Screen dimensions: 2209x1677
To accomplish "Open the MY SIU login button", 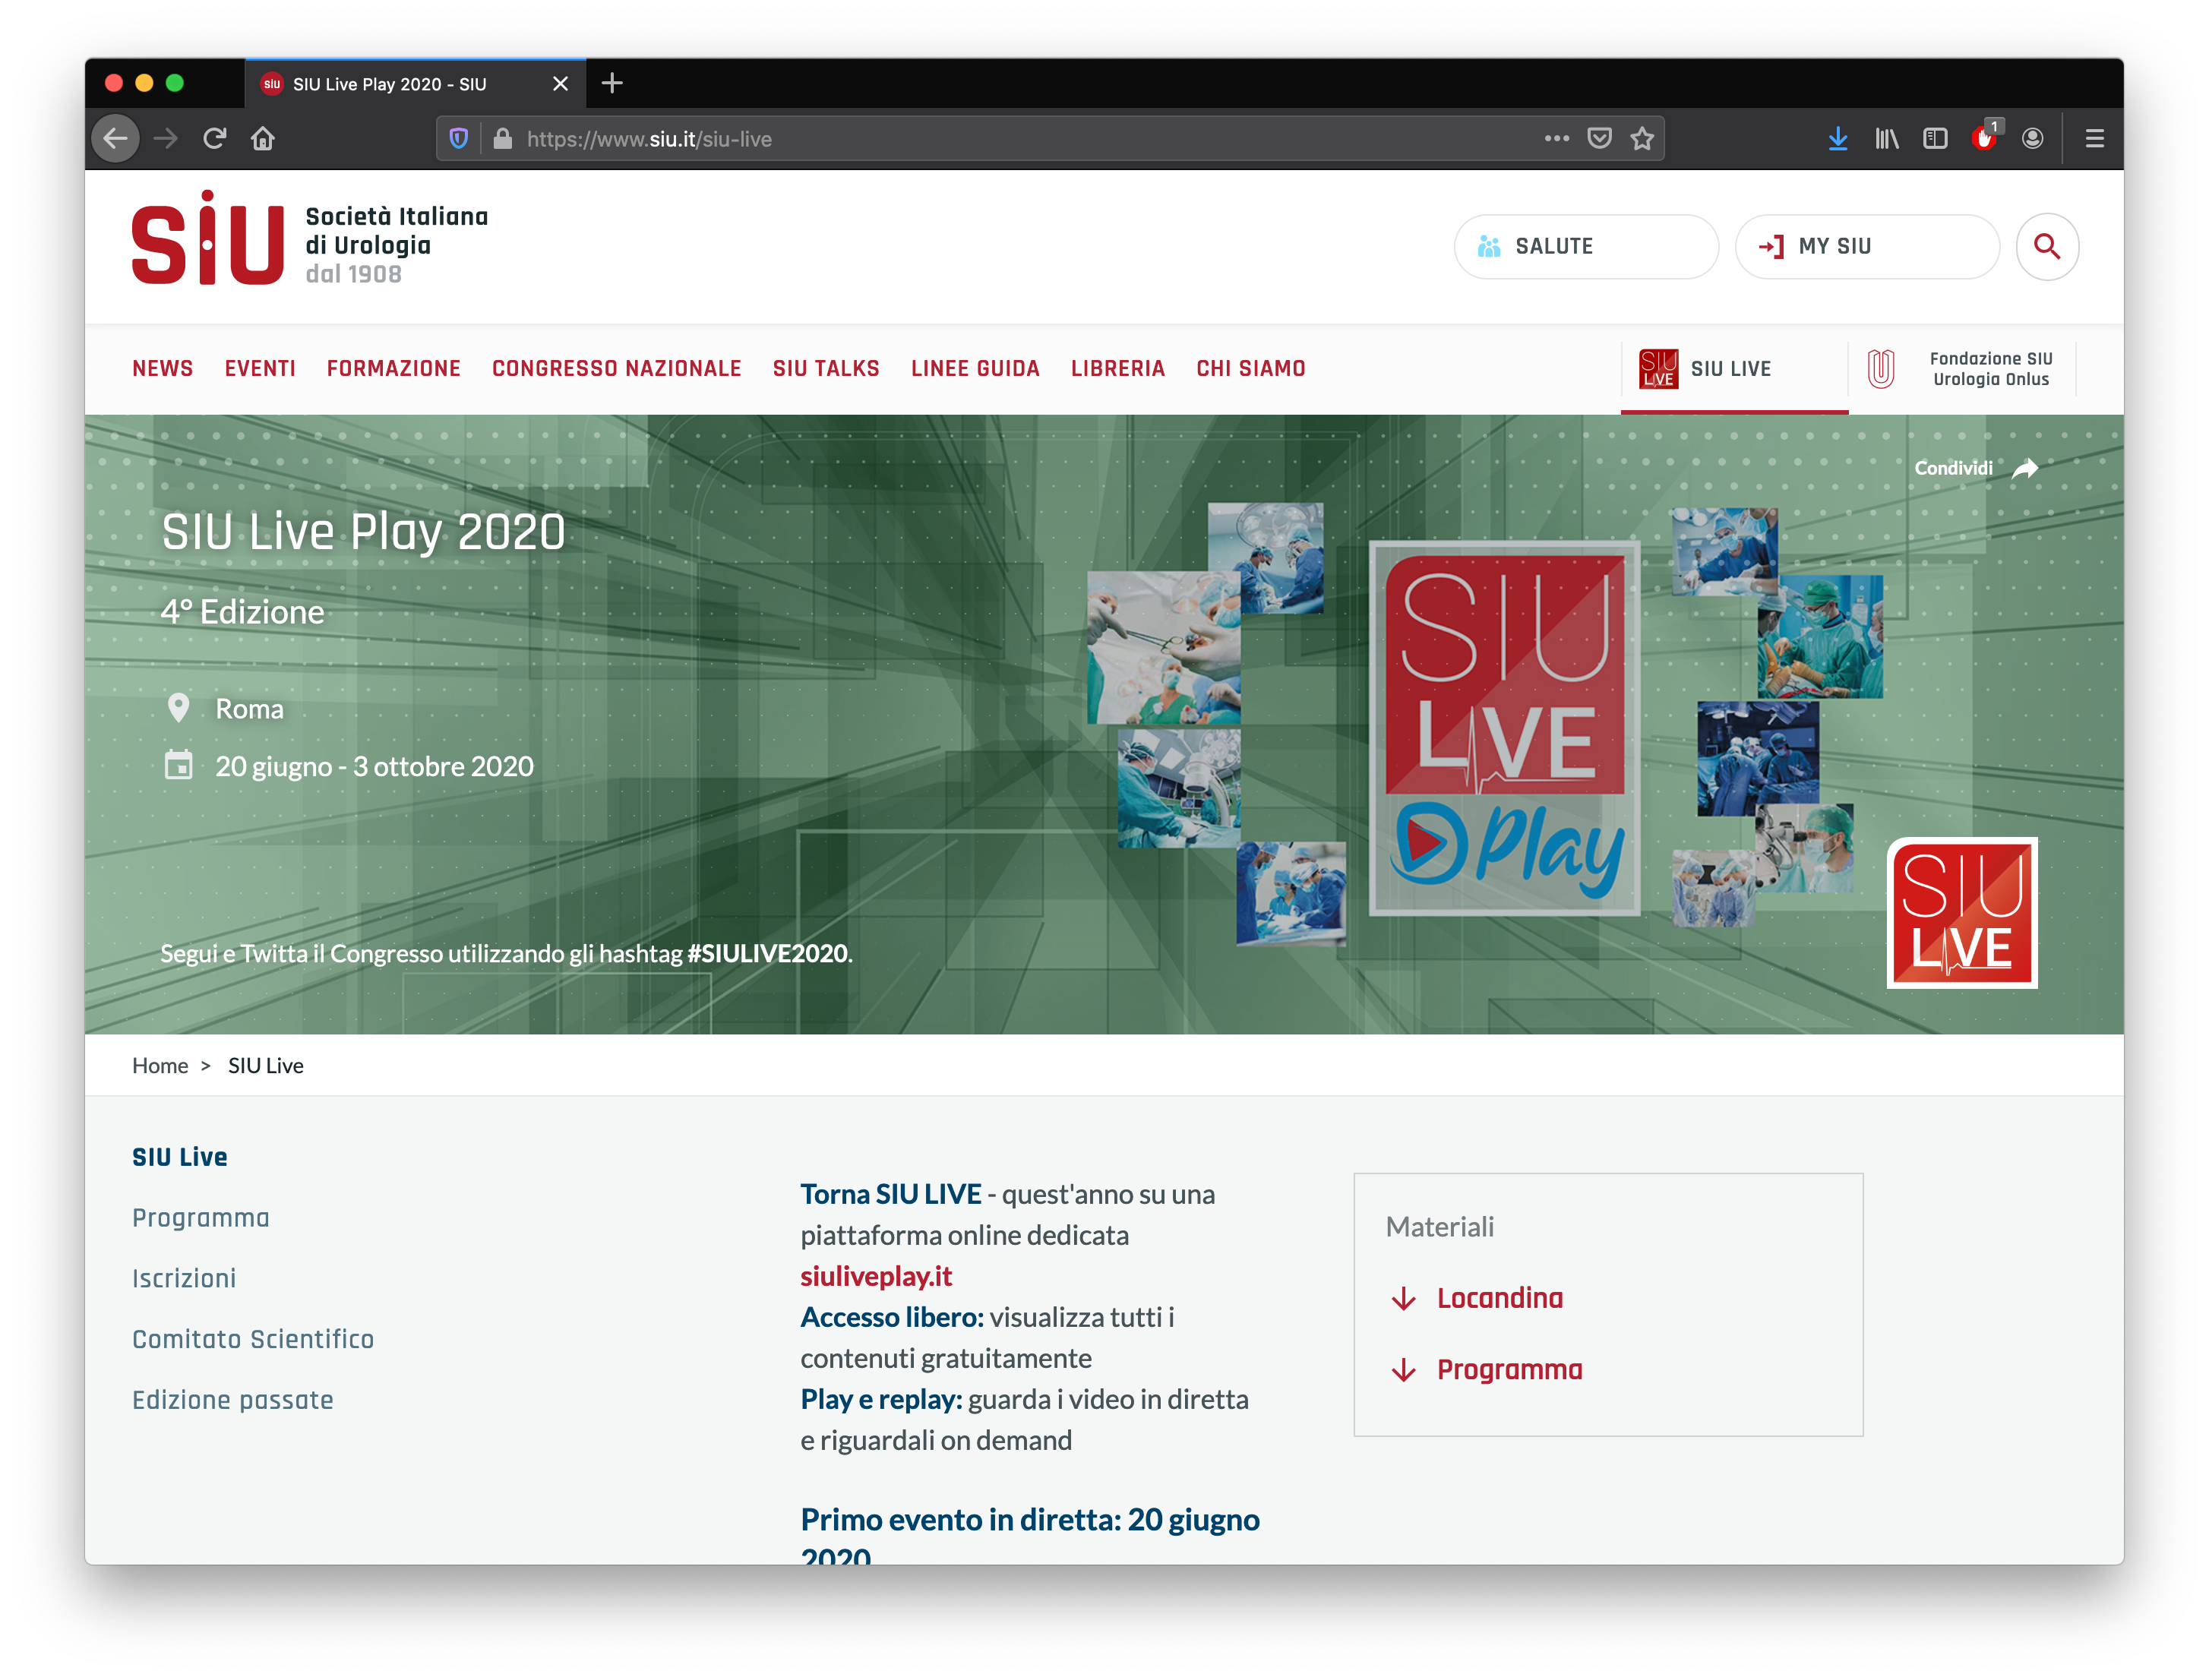I will point(1866,247).
